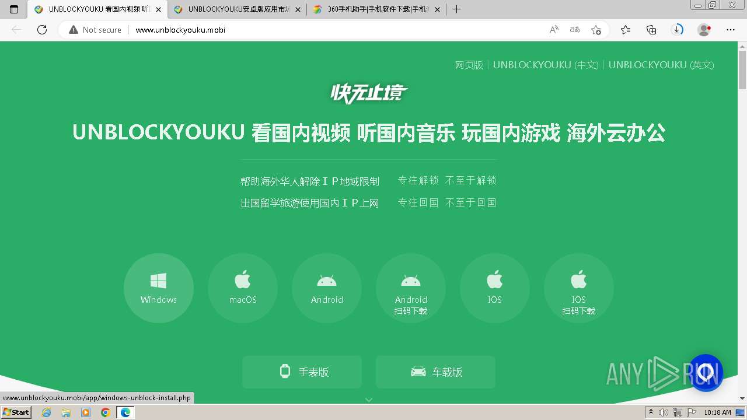Click the 手表版 watch version button
This screenshot has height=420, width=747.
coord(302,372)
